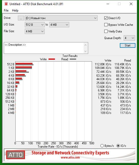The image size is (139, 165).
Task: Select the Bytes/s radio button
Action: point(102,146)
